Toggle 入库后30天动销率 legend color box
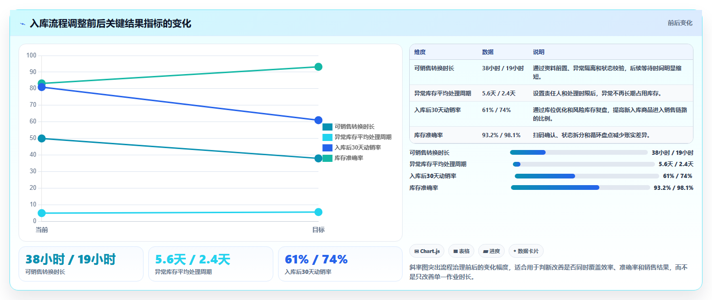This screenshot has height=300, width=712. [327, 148]
